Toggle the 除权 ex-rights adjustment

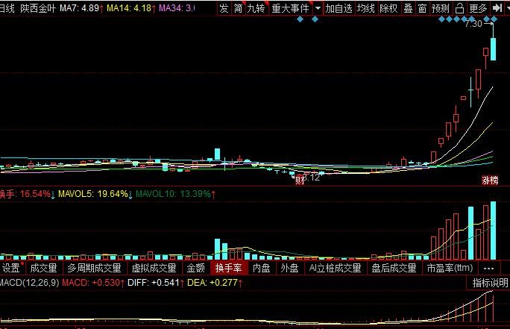[388, 8]
